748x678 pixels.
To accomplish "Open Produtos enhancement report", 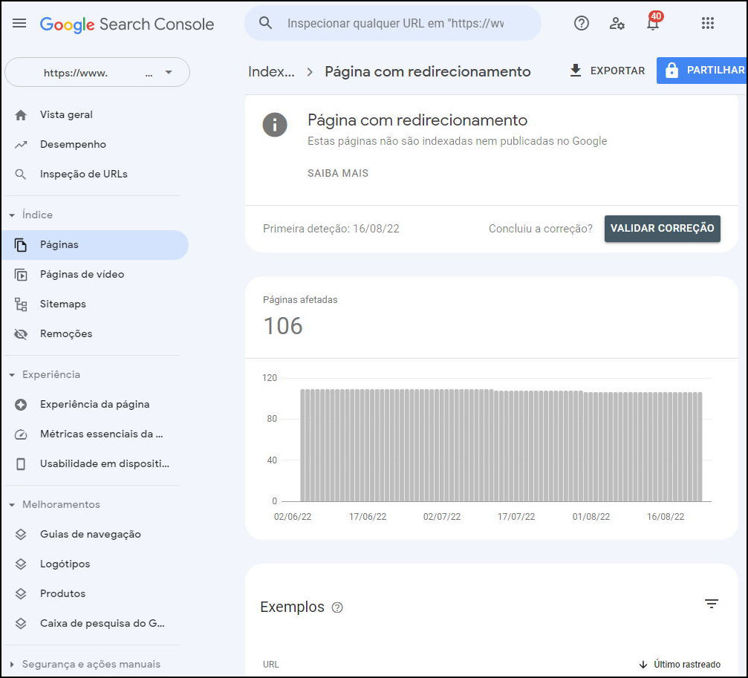I will (x=62, y=593).
